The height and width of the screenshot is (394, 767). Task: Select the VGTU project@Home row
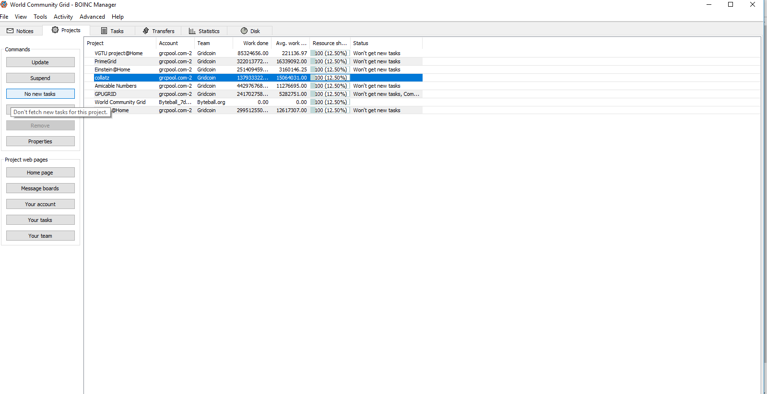tap(253, 53)
